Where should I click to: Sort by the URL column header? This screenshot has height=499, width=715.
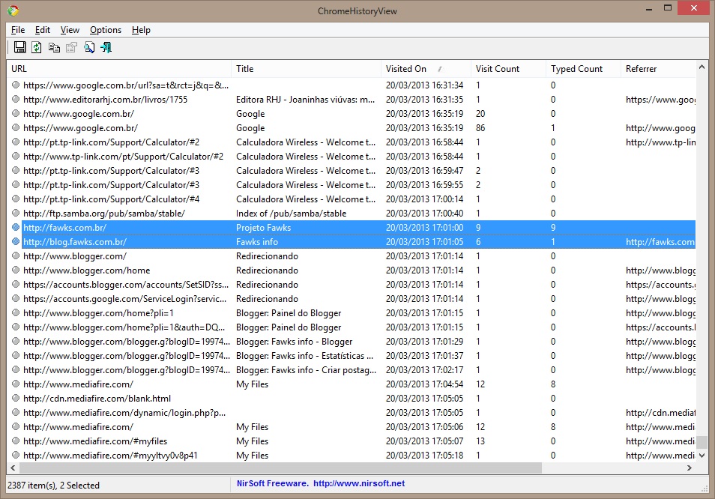coord(119,69)
